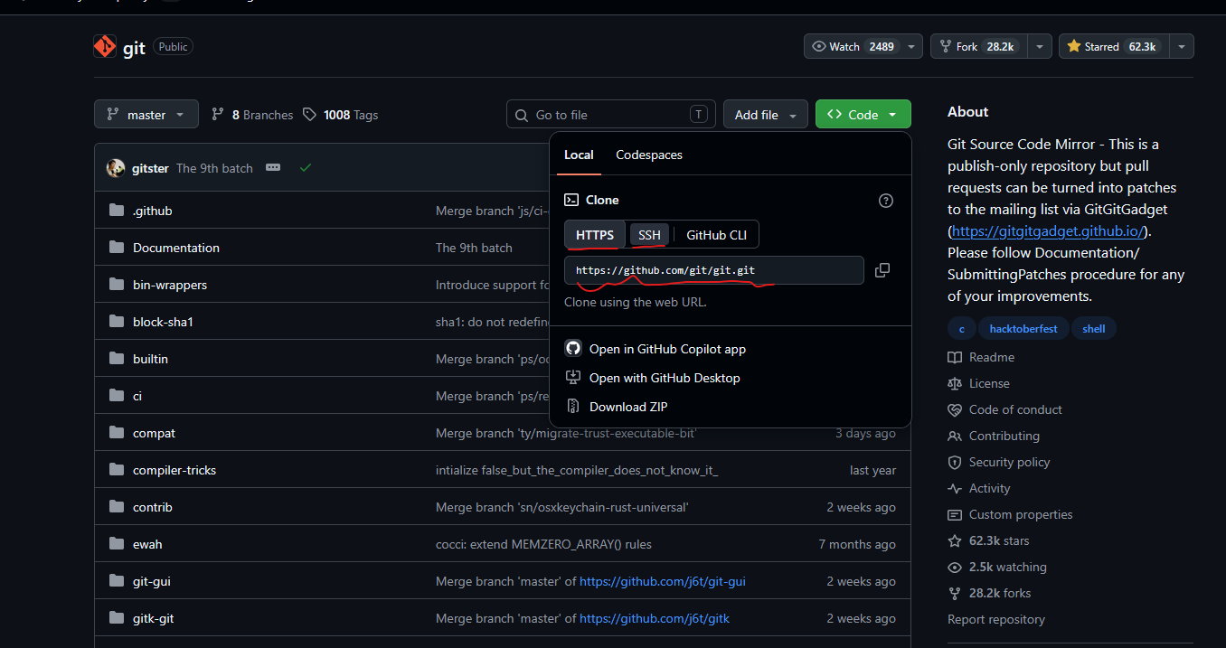1226x648 pixels.
Task: Click the clone help question mark icon
Action: tap(886, 201)
